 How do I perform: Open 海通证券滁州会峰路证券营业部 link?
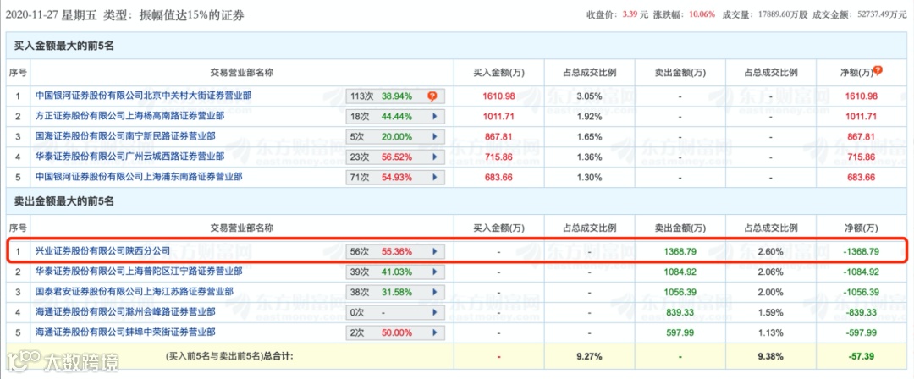[124, 312]
